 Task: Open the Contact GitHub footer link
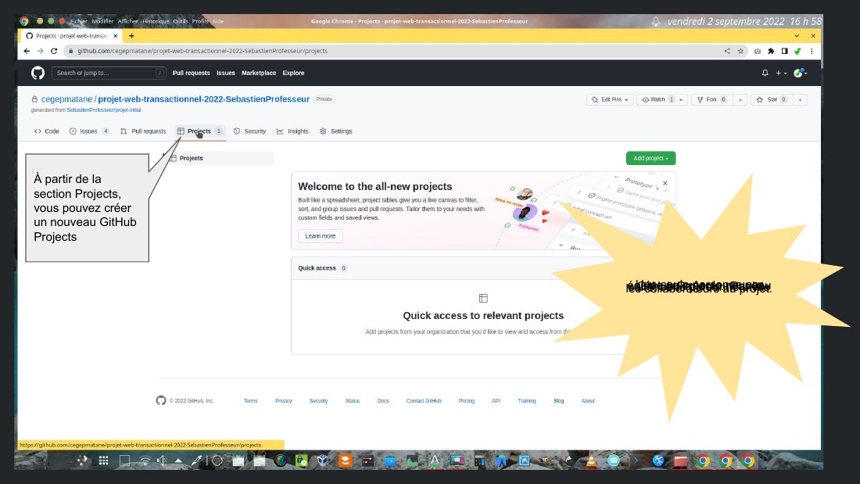point(424,401)
